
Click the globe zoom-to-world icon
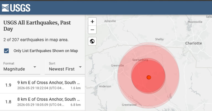coord(92,41)
